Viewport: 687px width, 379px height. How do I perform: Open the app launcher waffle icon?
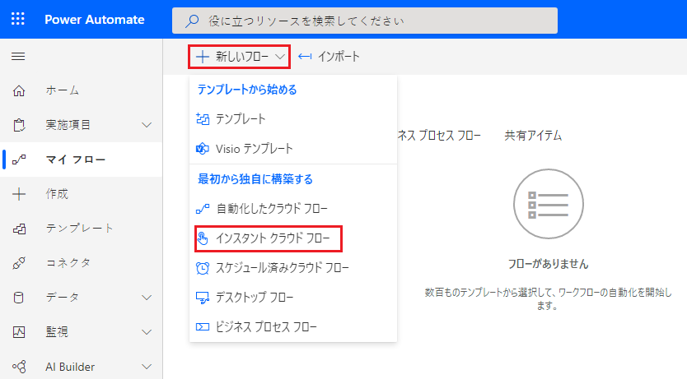click(x=18, y=19)
